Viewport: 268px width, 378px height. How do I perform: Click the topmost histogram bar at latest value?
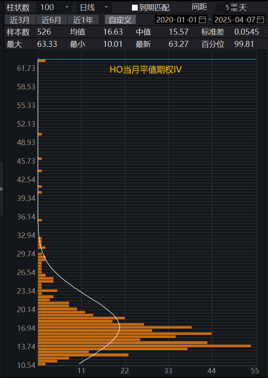point(42,61)
